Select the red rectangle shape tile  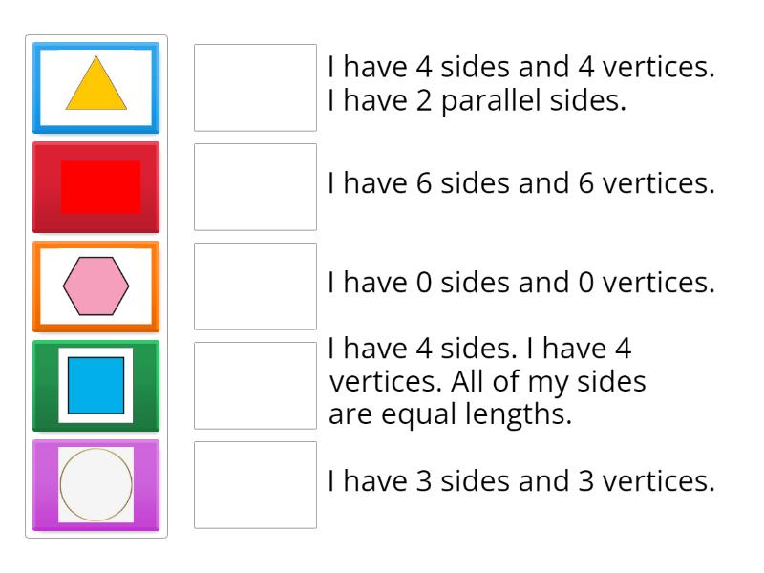tap(95, 186)
